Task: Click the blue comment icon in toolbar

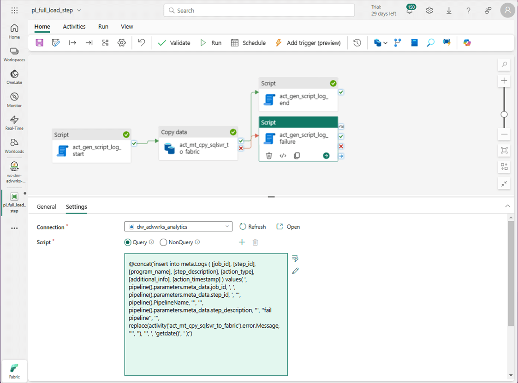Action: pos(447,42)
